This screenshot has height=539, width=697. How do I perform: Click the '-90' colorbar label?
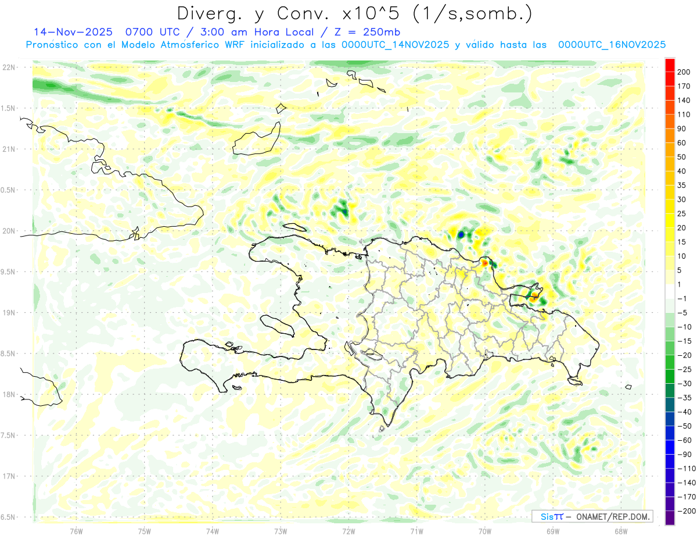(x=686, y=454)
